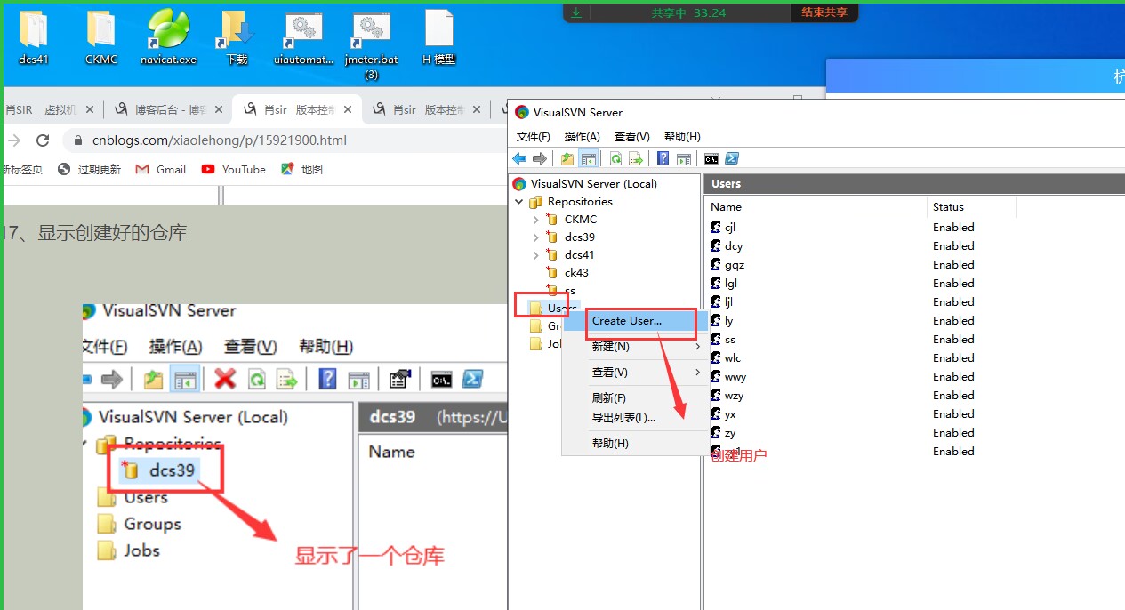Click the gray Forward arrow in VisualSVN toolbar

(540, 159)
